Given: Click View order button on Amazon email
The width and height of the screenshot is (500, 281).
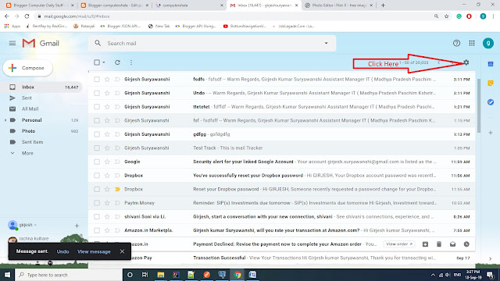Looking at the screenshot, I should click(399, 244).
